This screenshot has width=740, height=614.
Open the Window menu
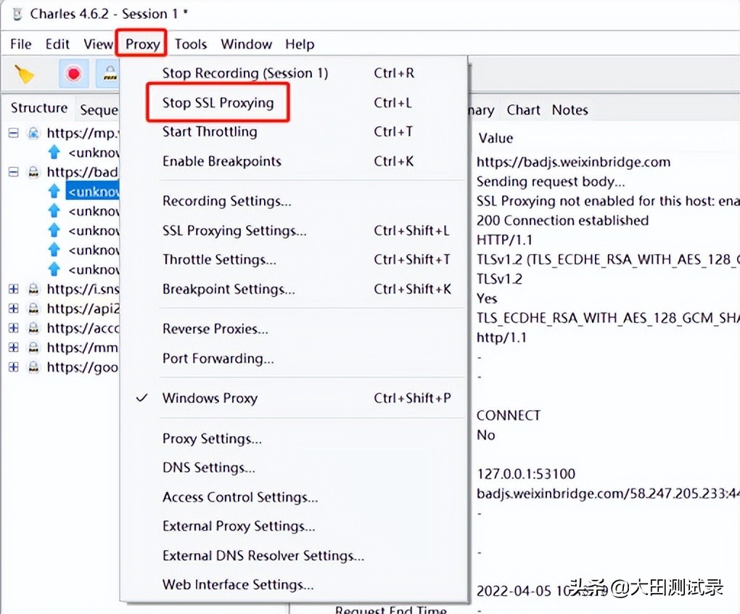pyautogui.click(x=247, y=44)
